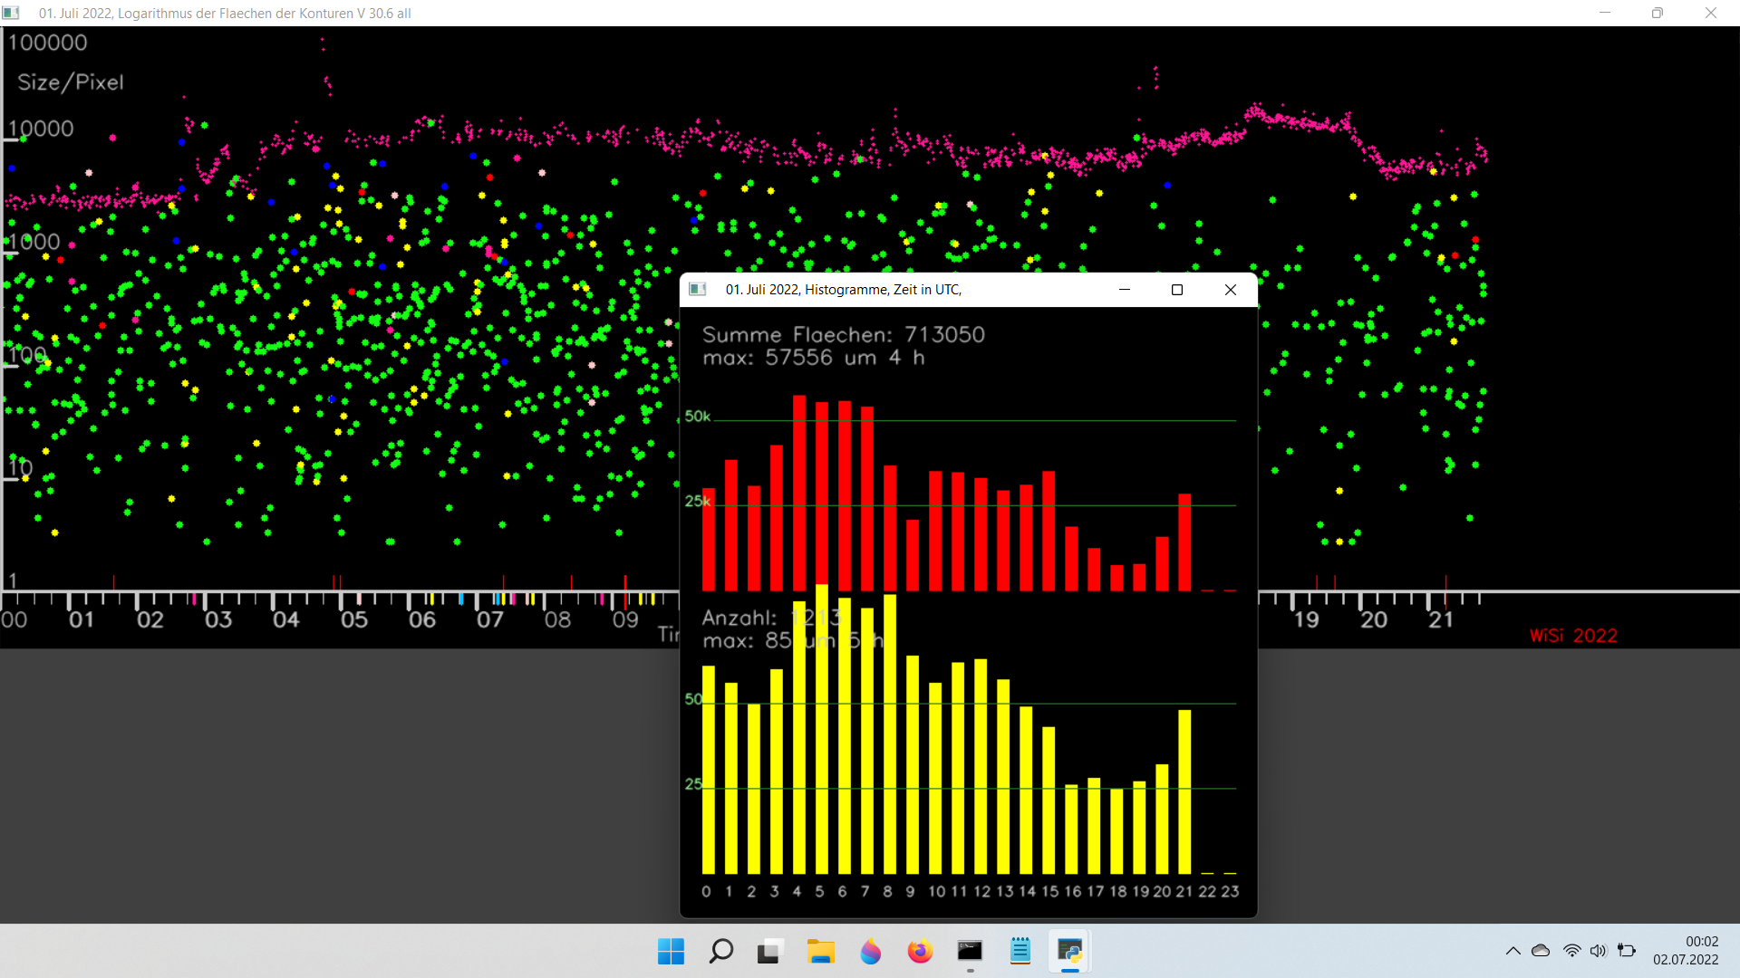Screen dimensions: 1740x978
Task: Launch Firefox from the taskbar
Action: 920,952
